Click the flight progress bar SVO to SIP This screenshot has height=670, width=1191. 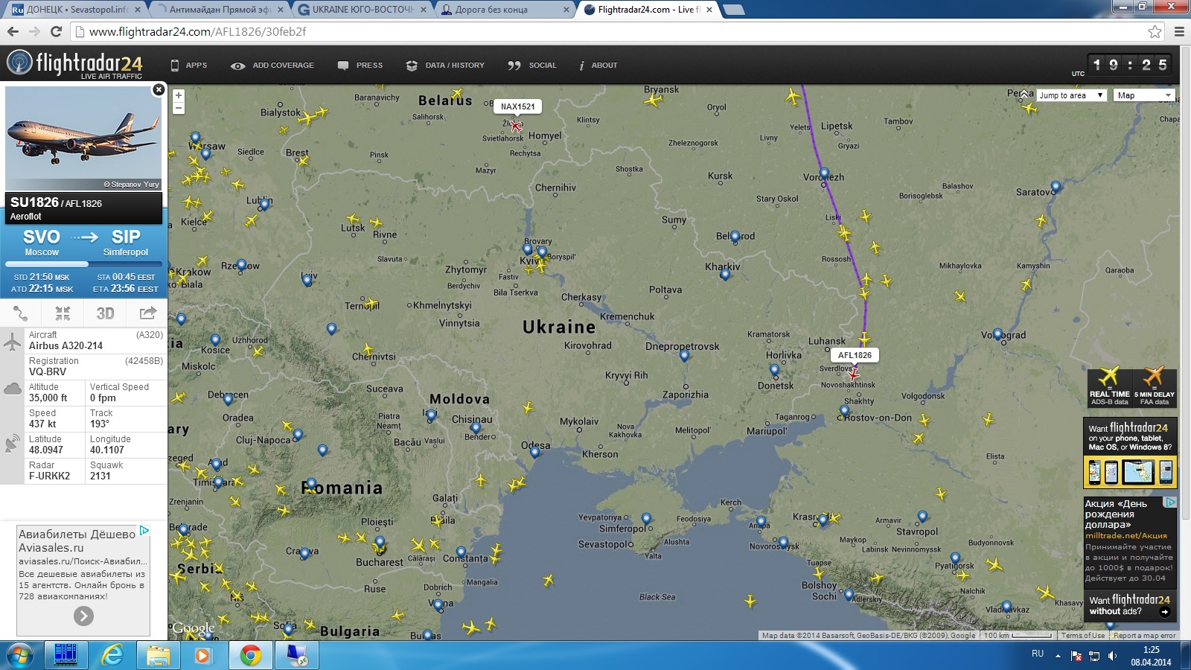tap(83, 264)
